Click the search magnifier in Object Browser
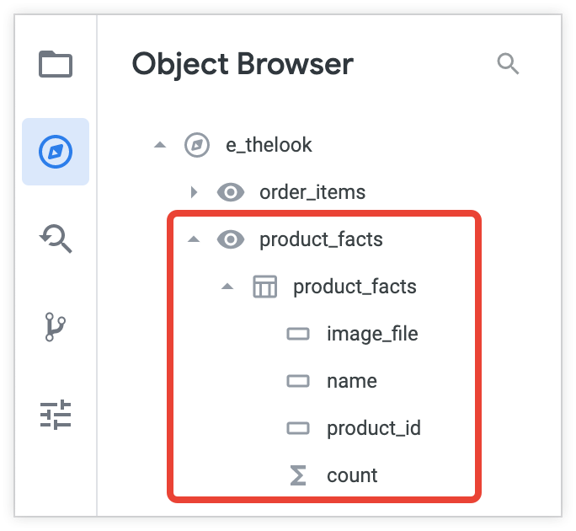This screenshot has width=576, height=531. click(x=508, y=64)
